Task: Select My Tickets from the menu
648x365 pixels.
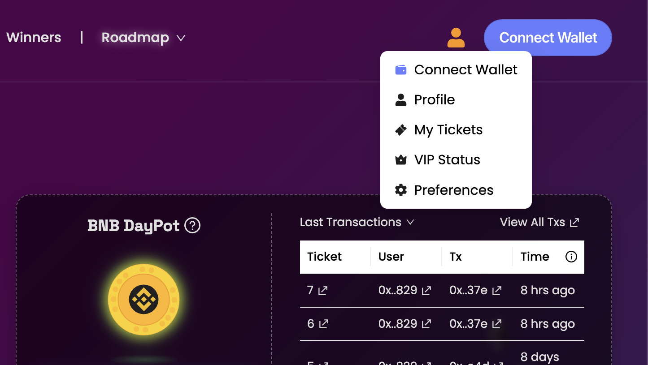Action: tap(448, 130)
